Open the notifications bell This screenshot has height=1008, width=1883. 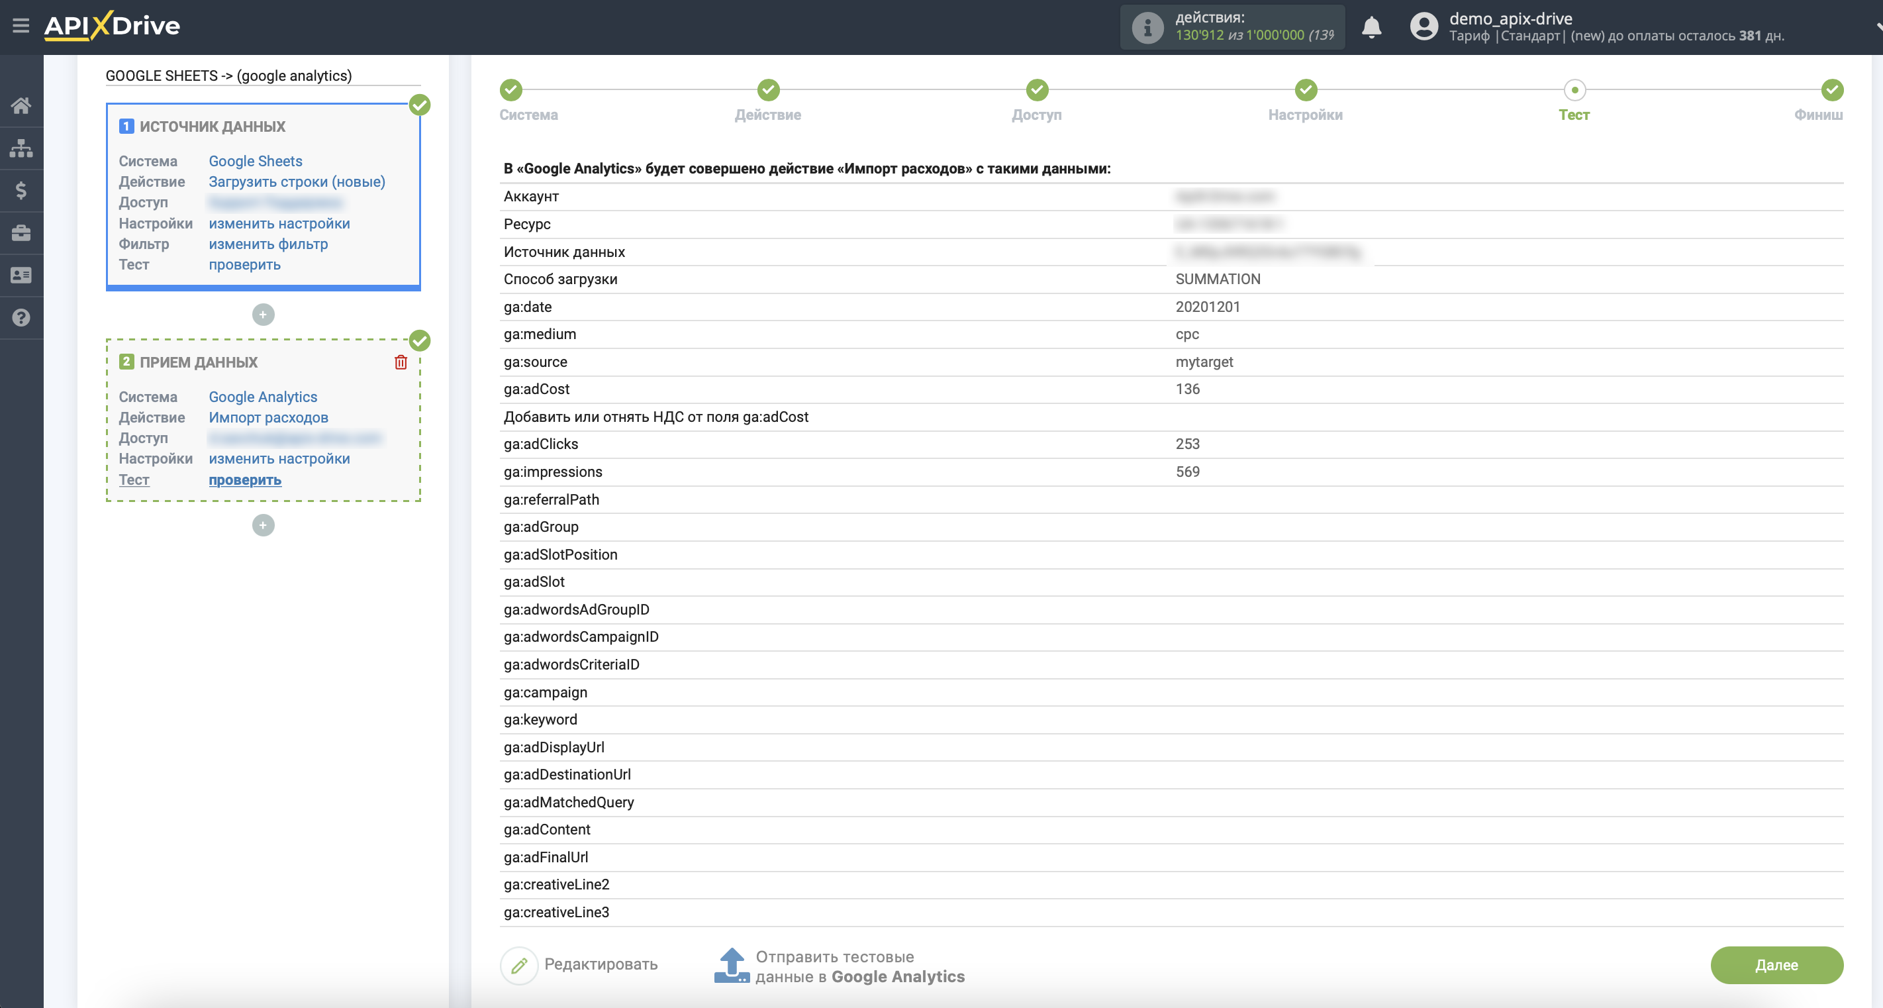(x=1371, y=27)
